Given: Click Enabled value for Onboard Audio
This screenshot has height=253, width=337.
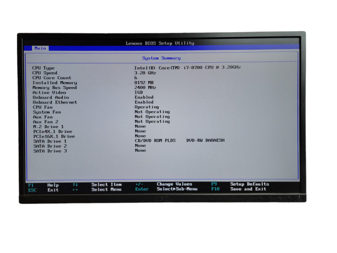Looking at the screenshot, I should (144, 97).
